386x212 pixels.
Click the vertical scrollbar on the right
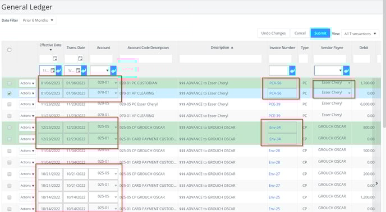384,64
